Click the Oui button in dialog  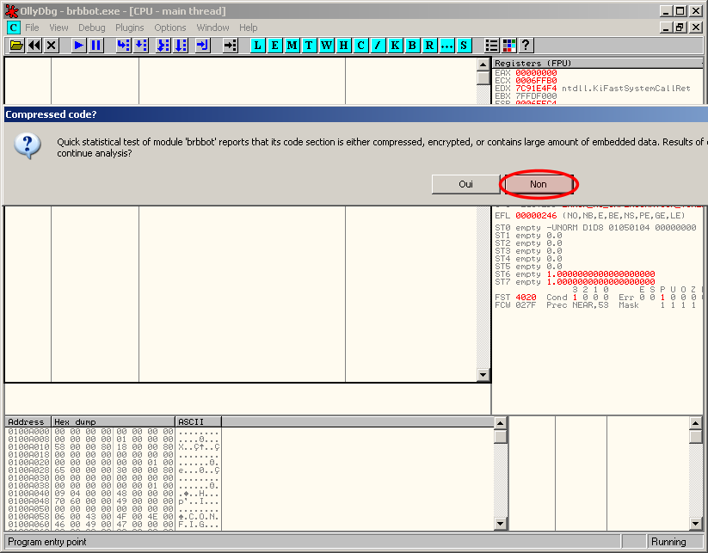465,184
